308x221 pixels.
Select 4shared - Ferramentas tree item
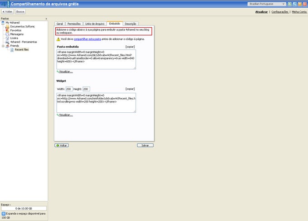24,42
